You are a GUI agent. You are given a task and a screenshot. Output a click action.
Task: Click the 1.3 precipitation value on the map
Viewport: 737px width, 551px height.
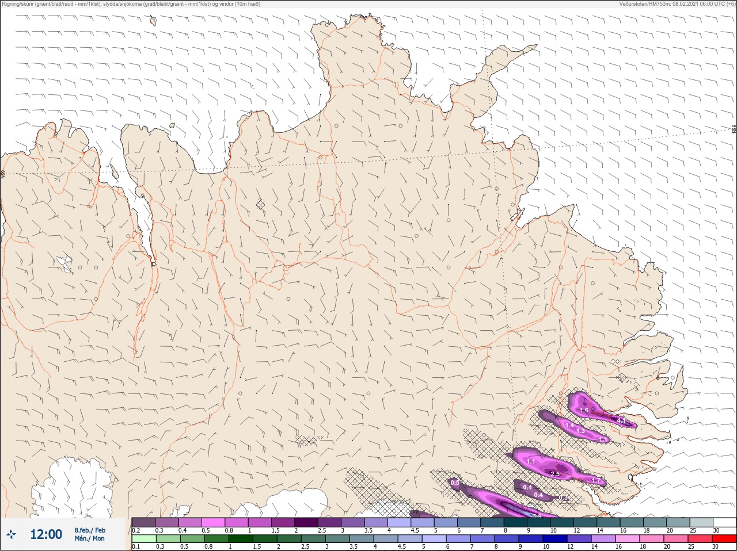pyautogui.click(x=580, y=431)
